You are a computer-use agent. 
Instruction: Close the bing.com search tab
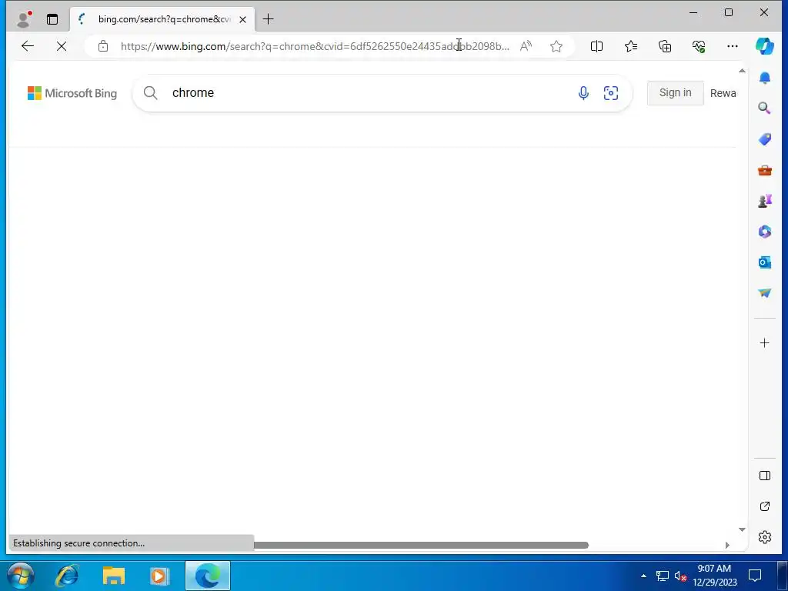tap(242, 19)
